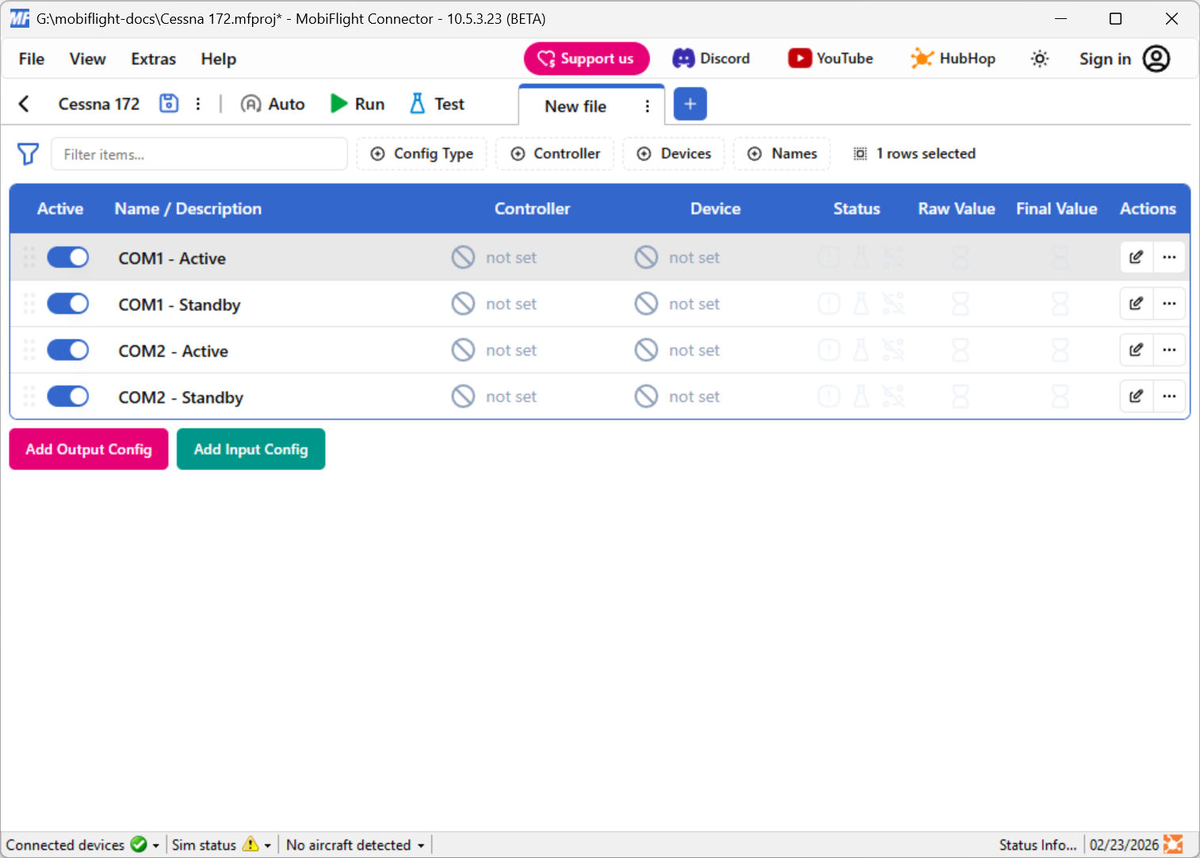The width and height of the screenshot is (1200, 858).
Task: Toggle COM1 - Standby inactive
Action: (67, 303)
